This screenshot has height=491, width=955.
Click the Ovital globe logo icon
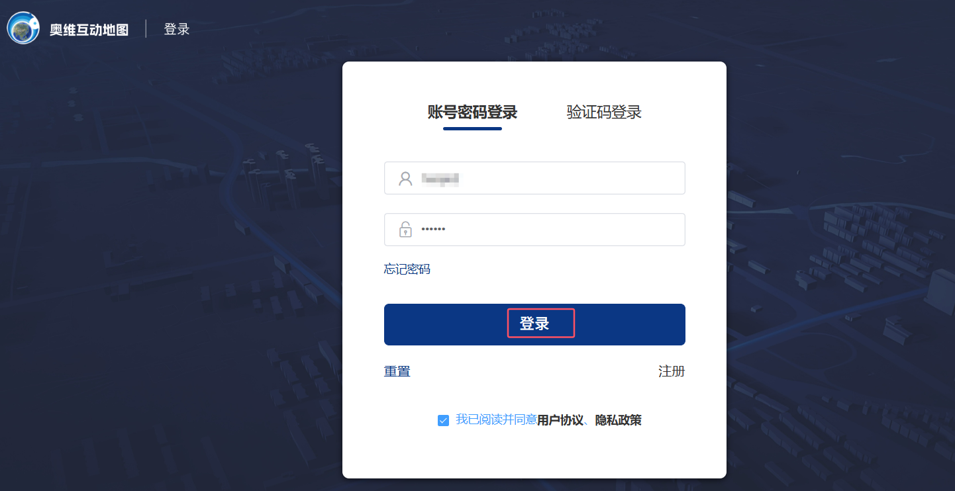coord(23,28)
